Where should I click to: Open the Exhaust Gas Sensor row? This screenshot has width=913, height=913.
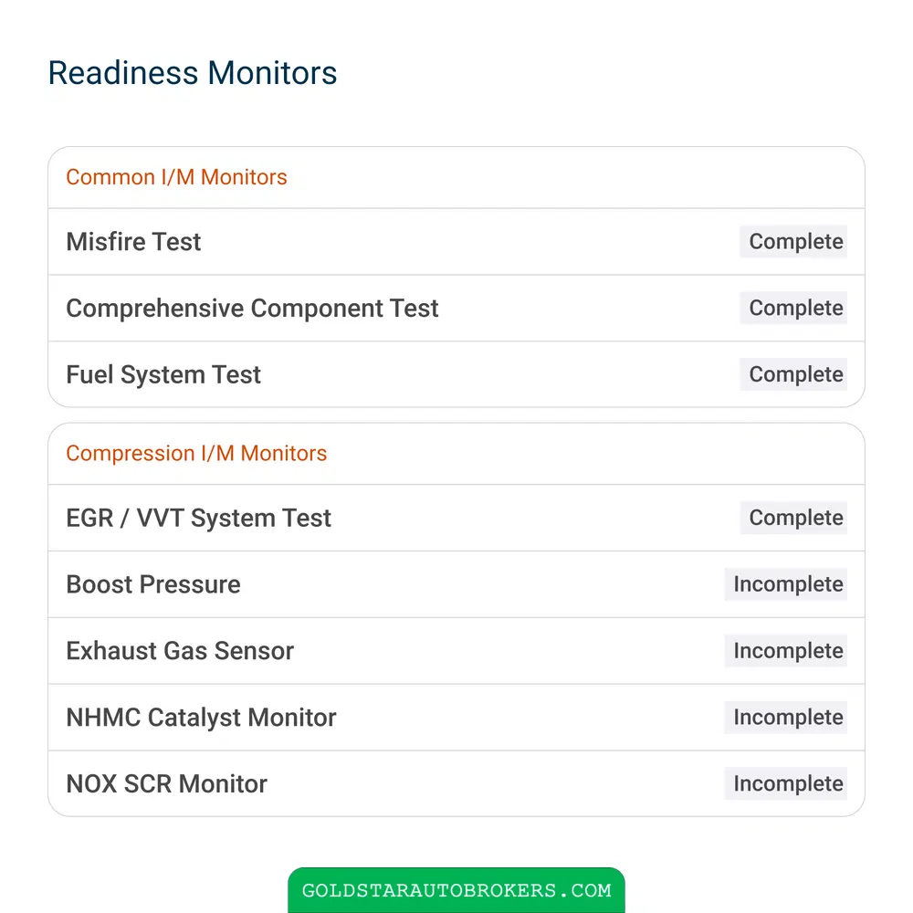coord(456,650)
